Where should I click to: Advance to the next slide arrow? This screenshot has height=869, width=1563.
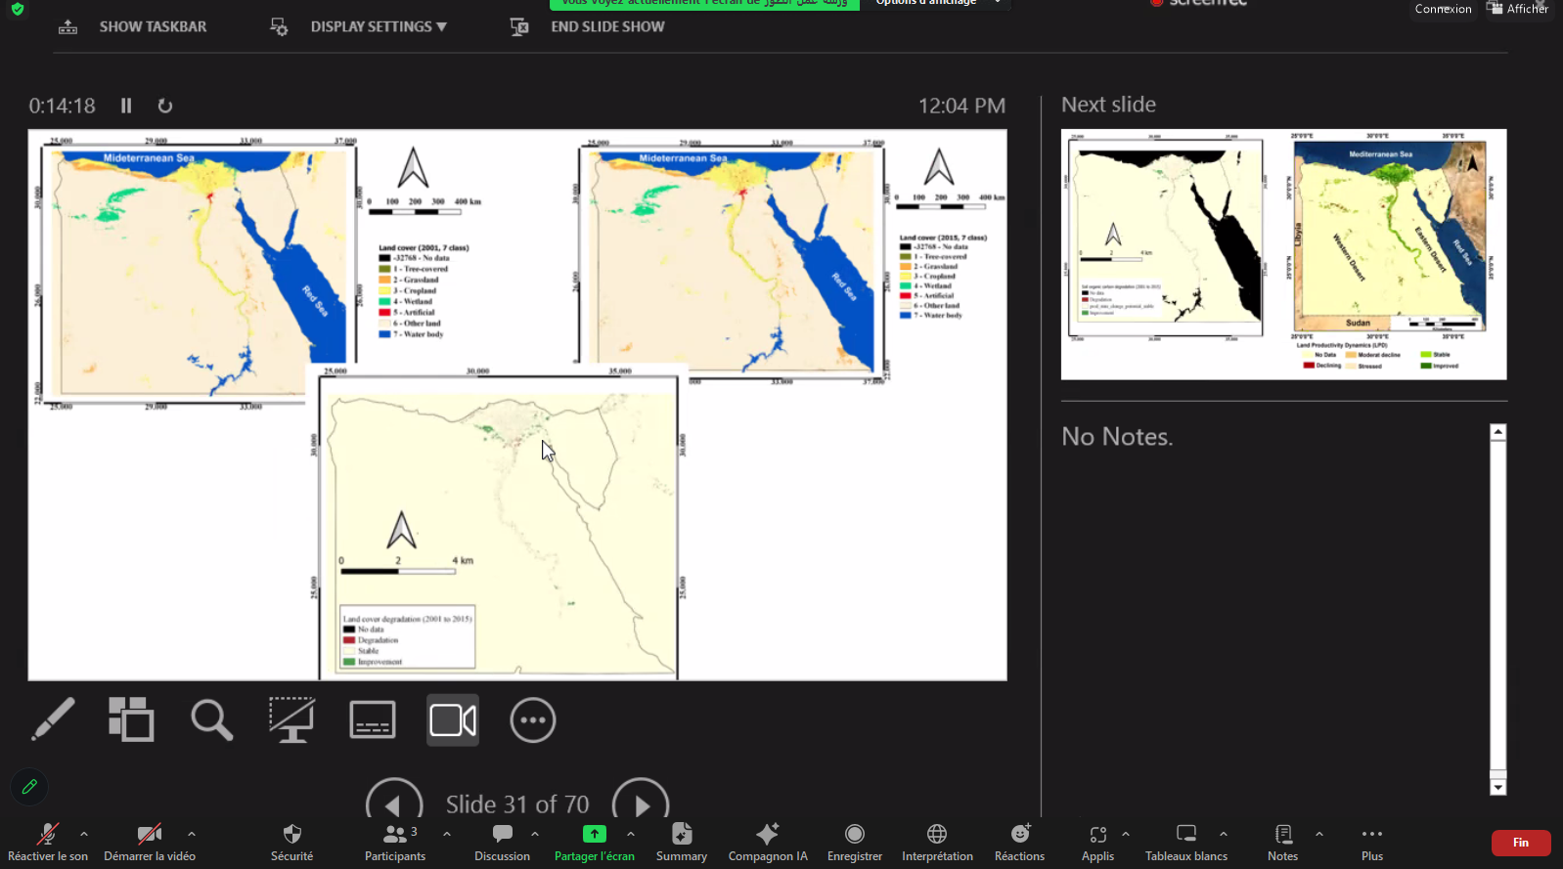pos(641,804)
